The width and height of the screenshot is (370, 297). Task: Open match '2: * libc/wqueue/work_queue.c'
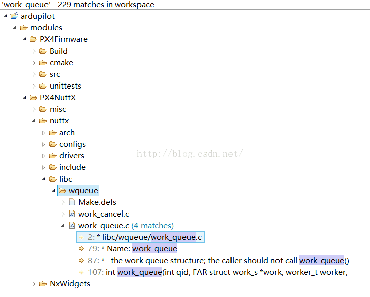click(141, 237)
